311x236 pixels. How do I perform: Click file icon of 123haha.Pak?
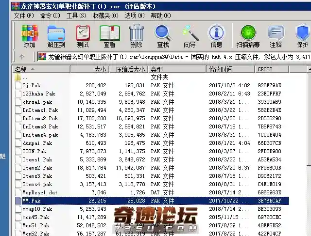(x=18, y=94)
